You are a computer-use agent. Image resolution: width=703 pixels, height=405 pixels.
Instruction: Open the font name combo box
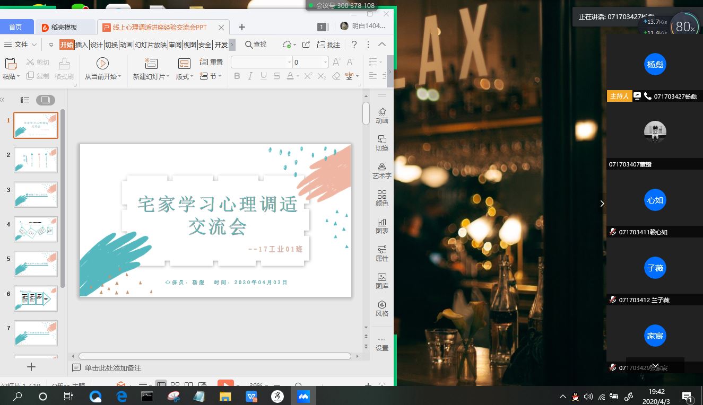point(261,62)
